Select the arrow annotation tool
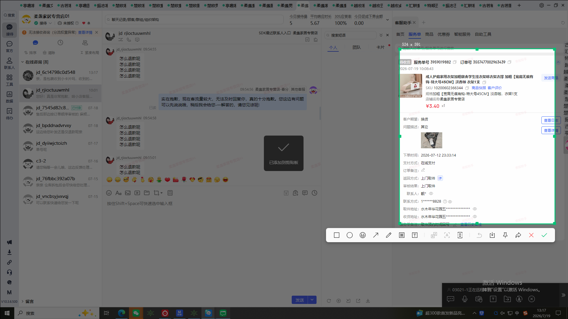568x319 pixels. (x=376, y=235)
